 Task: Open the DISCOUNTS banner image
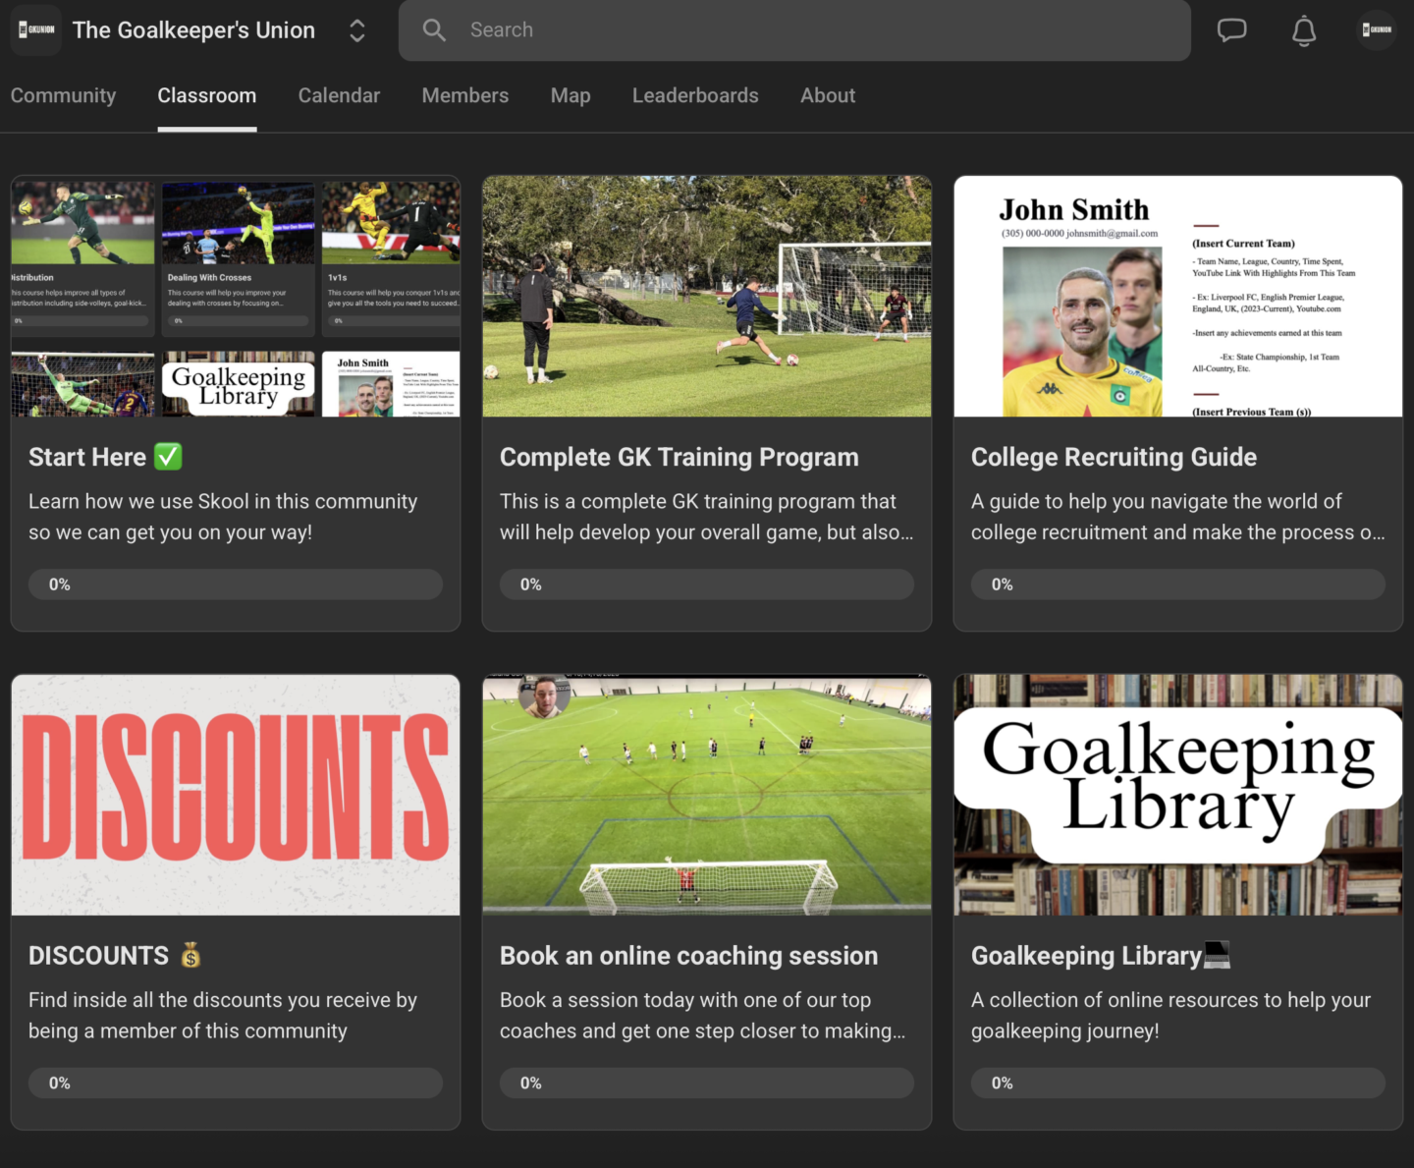point(236,794)
